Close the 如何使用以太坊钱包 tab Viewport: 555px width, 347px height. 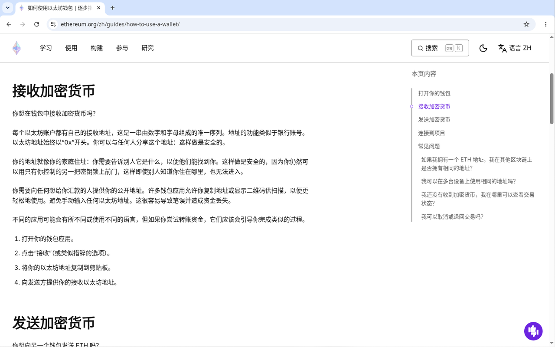tap(99, 8)
